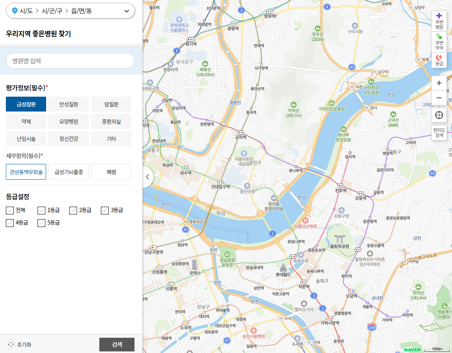Click the 구리시청 city hall marker
This screenshot has width=452, height=353.
[355, 26]
